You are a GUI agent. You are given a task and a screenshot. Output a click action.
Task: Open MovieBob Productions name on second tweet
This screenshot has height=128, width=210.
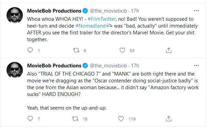pyautogui.click(x=54, y=66)
